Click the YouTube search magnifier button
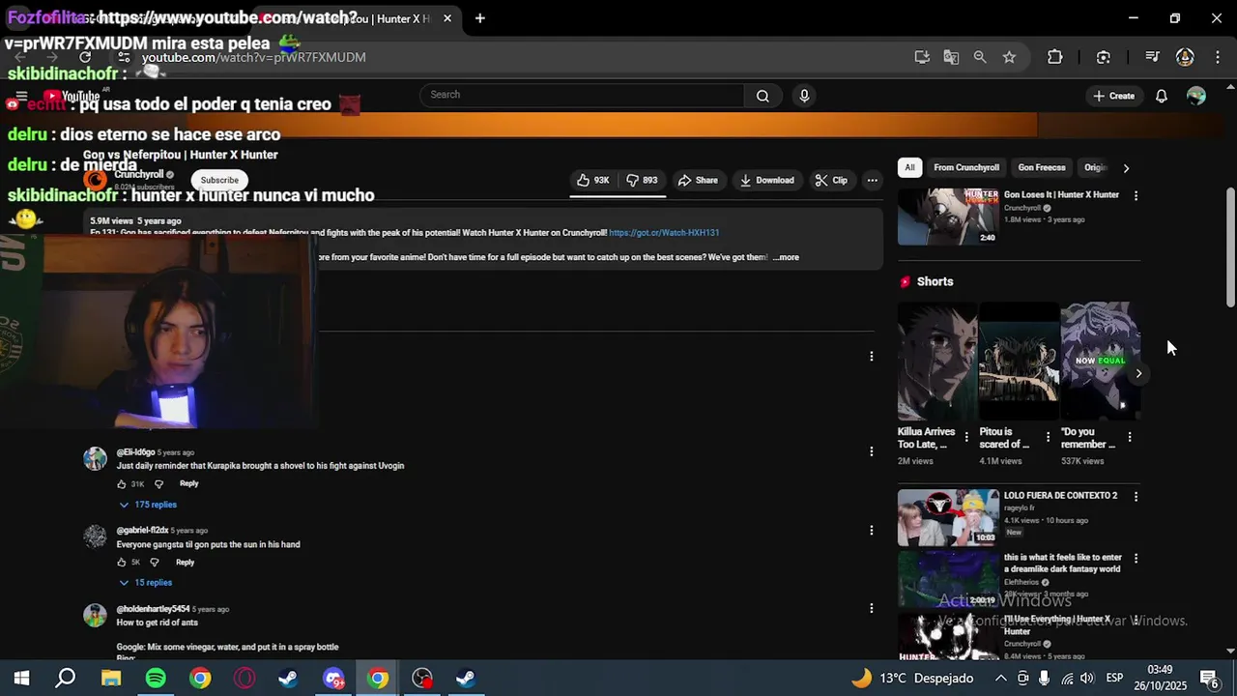 (762, 96)
